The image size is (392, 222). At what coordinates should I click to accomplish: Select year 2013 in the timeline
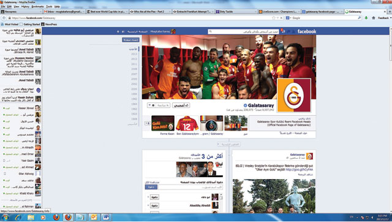(x=134, y=54)
